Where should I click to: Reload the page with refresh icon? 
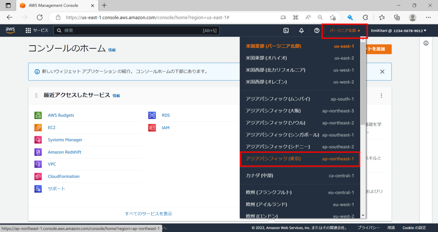(40, 17)
